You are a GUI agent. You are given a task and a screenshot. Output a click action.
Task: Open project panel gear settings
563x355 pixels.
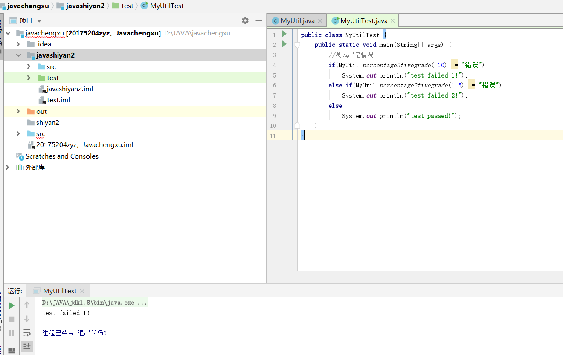(x=245, y=20)
